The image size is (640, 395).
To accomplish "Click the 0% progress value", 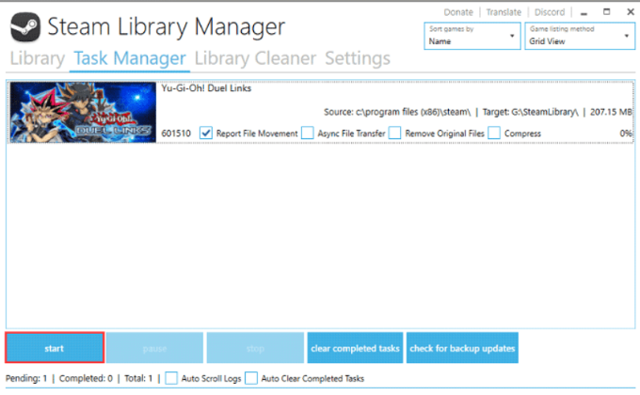I will [626, 133].
